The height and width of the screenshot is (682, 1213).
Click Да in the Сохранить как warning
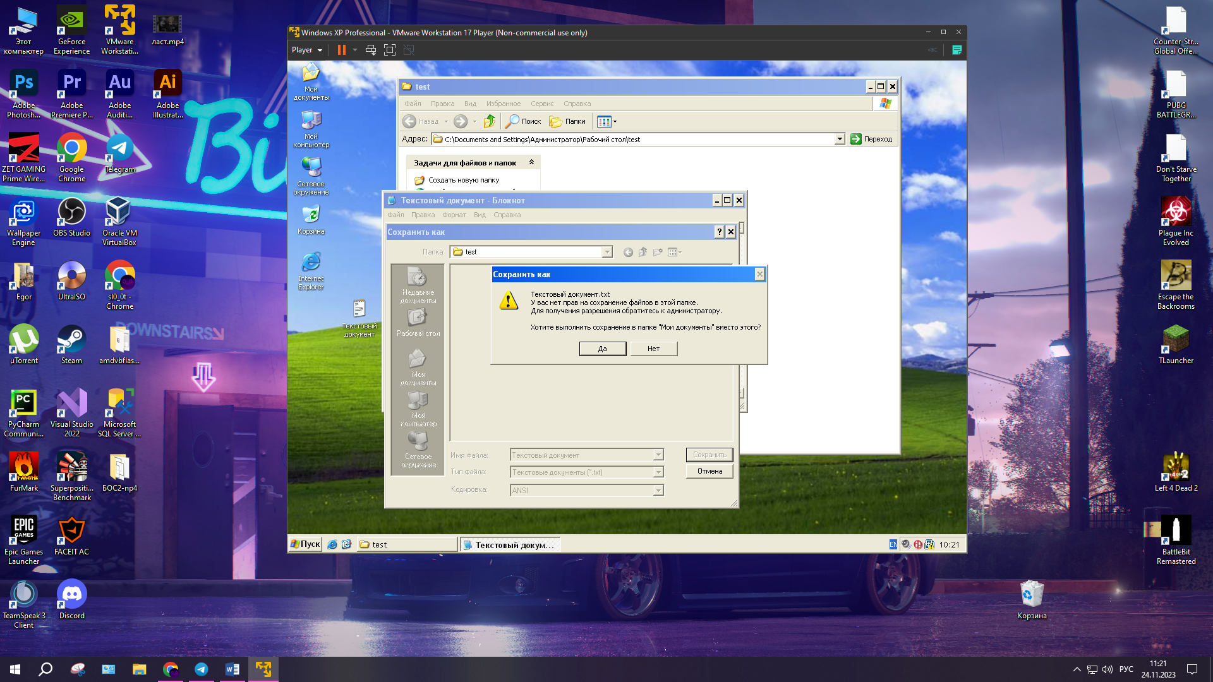click(x=603, y=349)
